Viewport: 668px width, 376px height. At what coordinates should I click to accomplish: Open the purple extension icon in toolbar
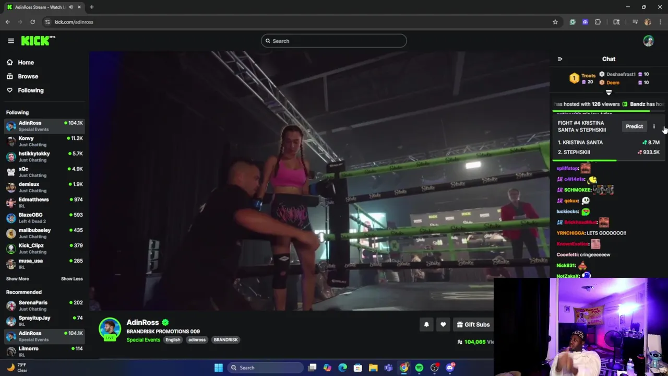[x=585, y=22]
